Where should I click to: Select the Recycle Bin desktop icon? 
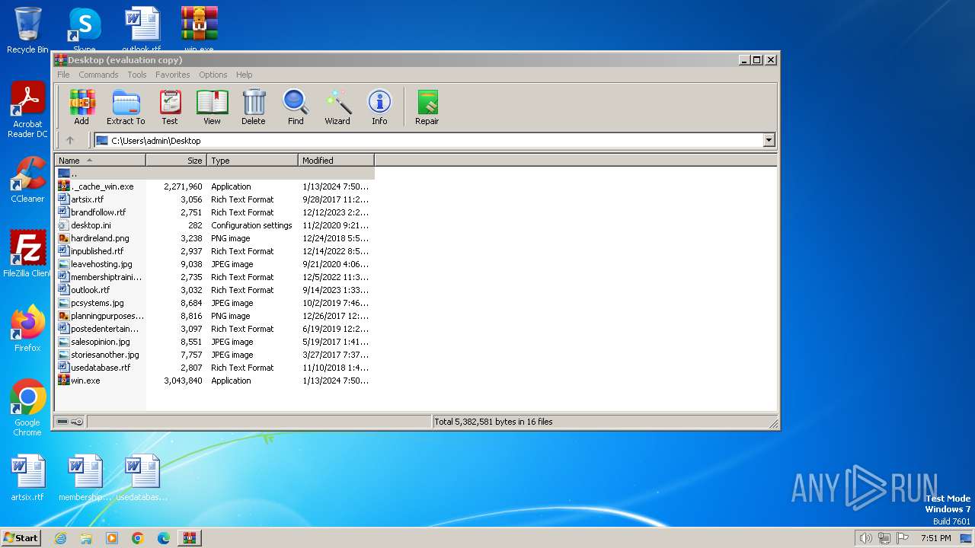pyautogui.click(x=27, y=30)
